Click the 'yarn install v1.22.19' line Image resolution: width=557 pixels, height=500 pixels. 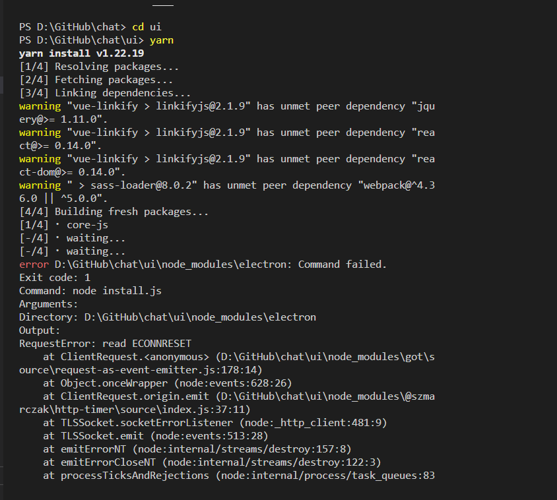[x=82, y=53]
